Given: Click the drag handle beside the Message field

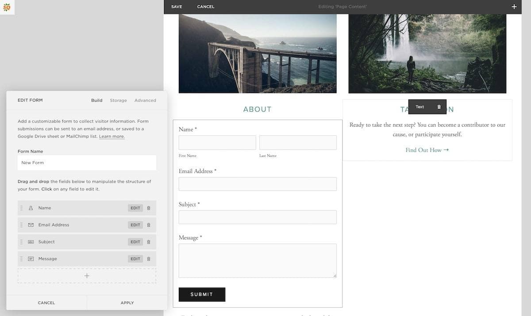Looking at the screenshot, I should pyautogui.click(x=21, y=259).
